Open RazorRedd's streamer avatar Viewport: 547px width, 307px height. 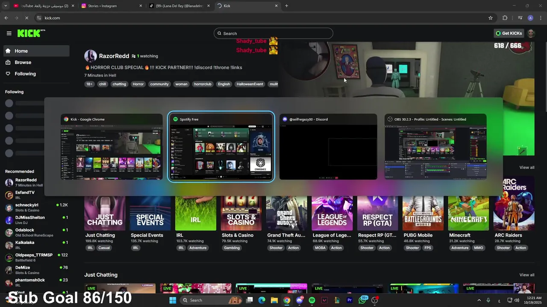91,56
